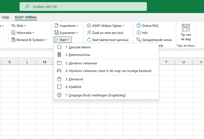This screenshot has width=204, height=139.
Task: Open ASAP Utilities Opties dropdown
Action: click(x=123, y=26)
